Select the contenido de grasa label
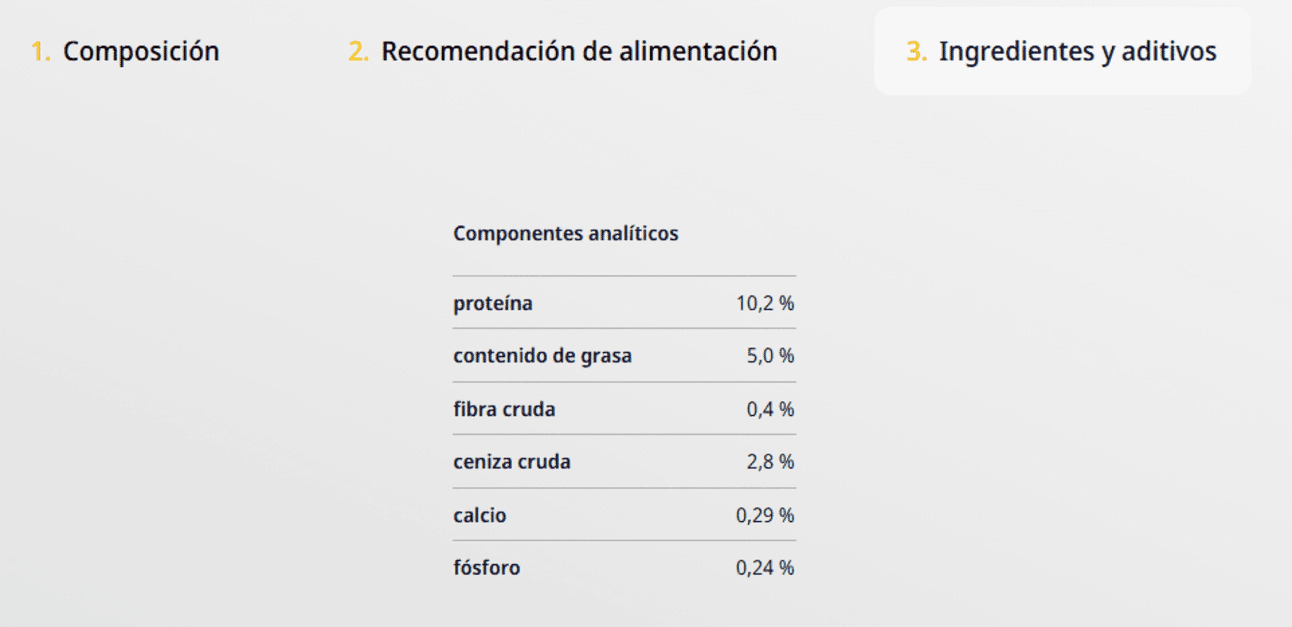Viewport: 1292px width, 627px height. tap(542, 356)
